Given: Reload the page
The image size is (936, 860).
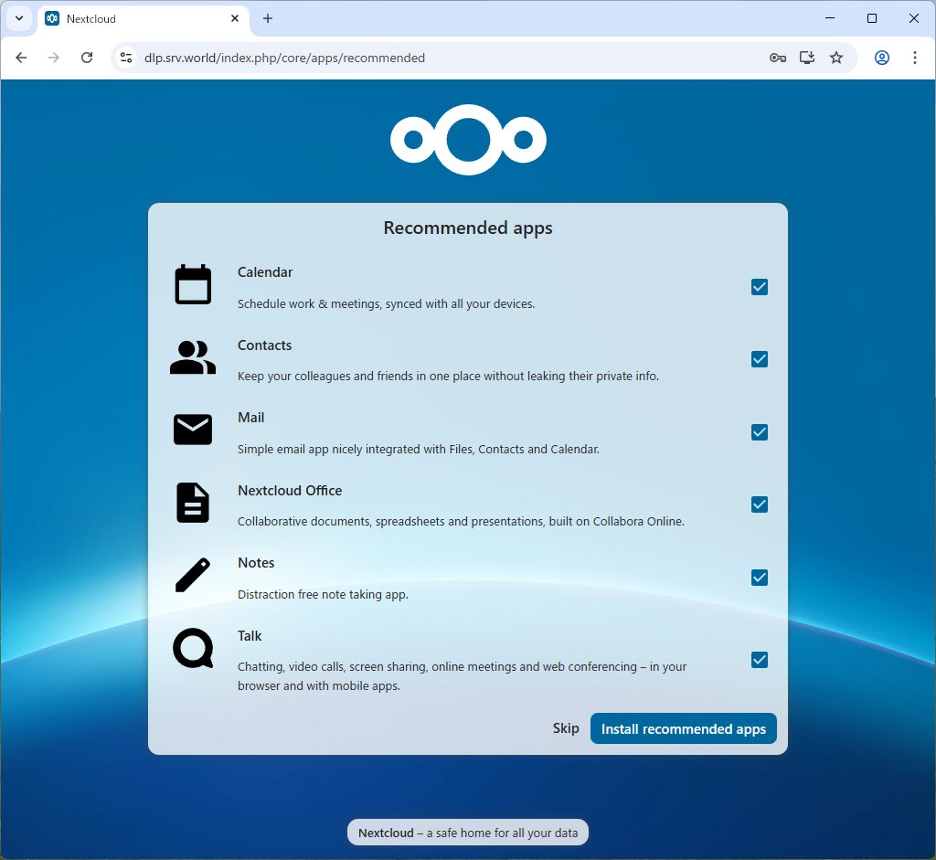Looking at the screenshot, I should (x=87, y=58).
